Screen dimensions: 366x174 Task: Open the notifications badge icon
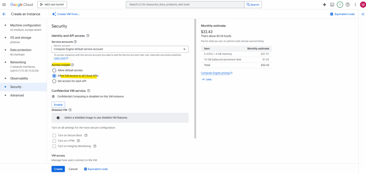click(340, 5)
